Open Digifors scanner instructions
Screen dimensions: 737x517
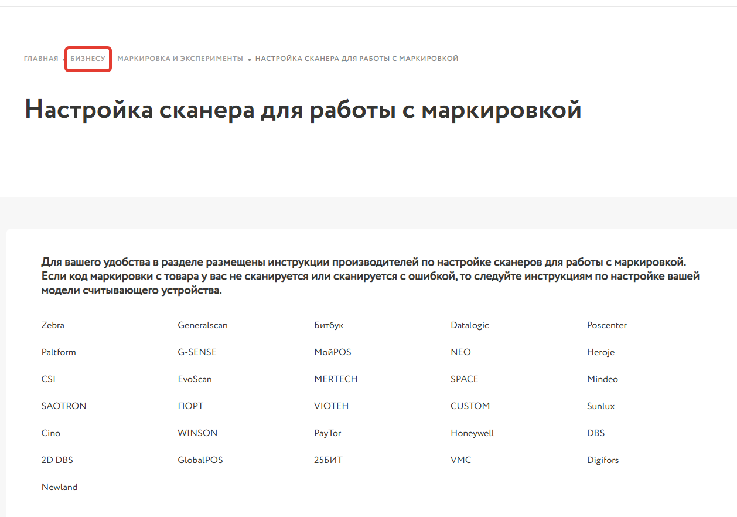coord(603,460)
